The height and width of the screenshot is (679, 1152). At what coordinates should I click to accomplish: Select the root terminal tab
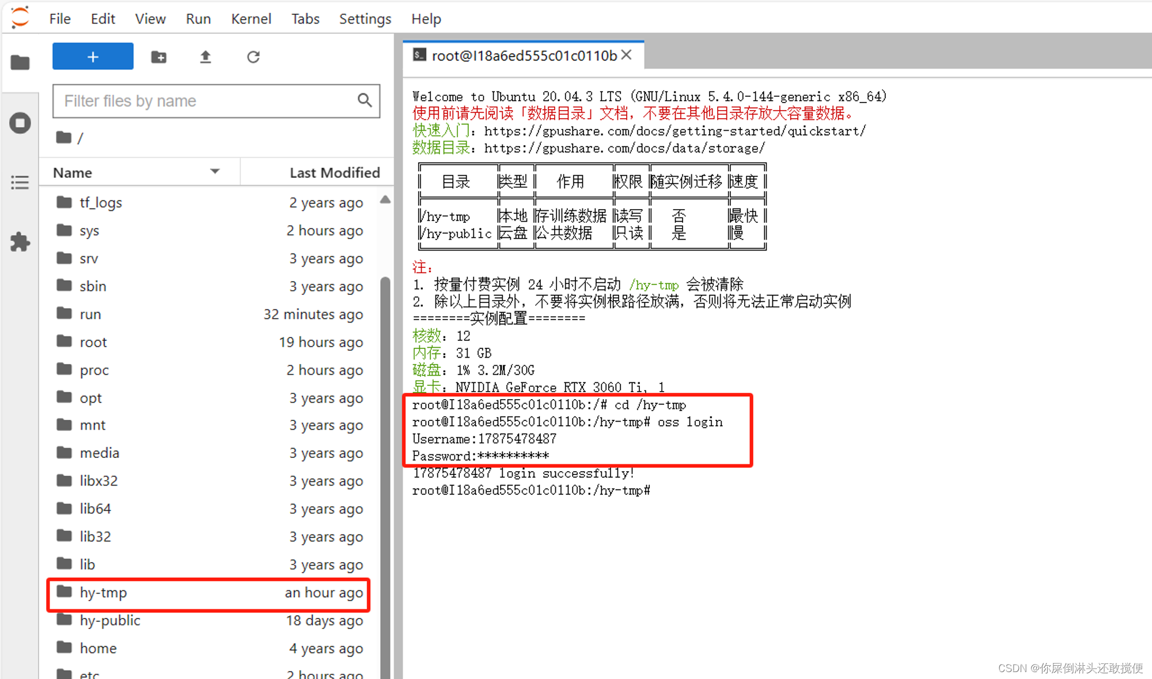tap(523, 56)
